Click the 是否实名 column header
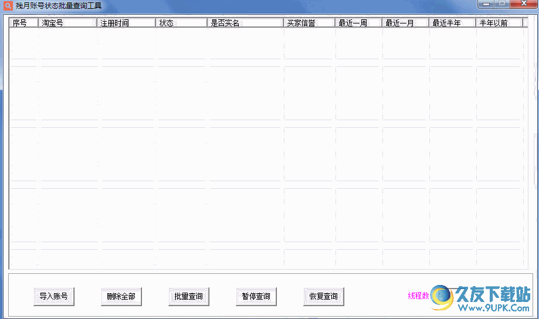 (x=245, y=23)
